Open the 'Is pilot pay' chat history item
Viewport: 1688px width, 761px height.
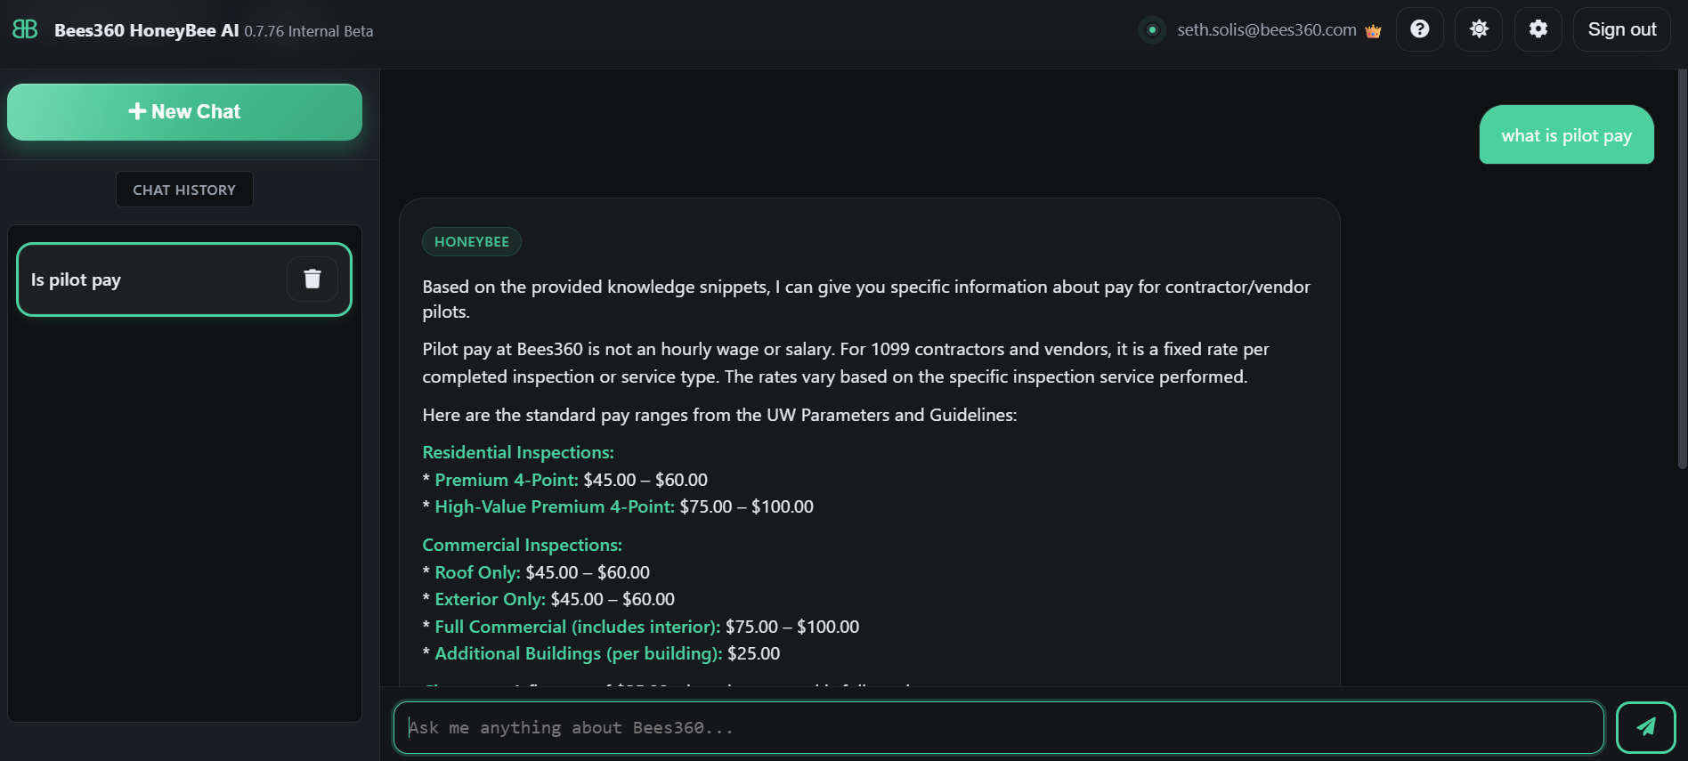click(184, 279)
